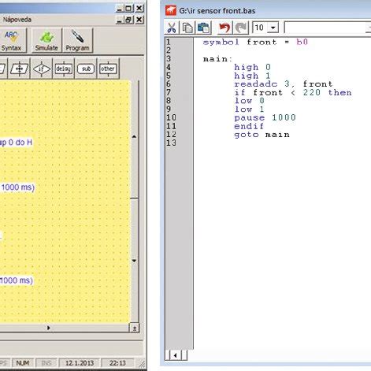Click flowchart vertical scrollbar down arrow
Screen dimensions: 371x371
tap(134, 261)
